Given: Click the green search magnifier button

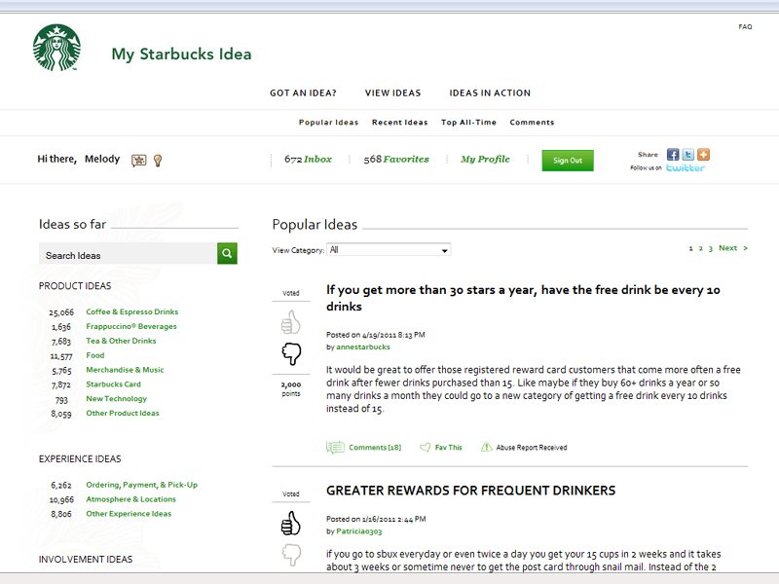Looking at the screenshot, I should click(227, 253).
